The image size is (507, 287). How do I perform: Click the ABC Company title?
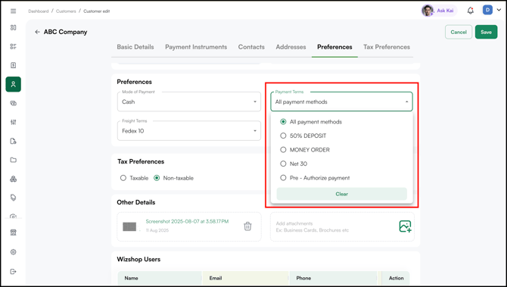pyautogui.click(x=65, y=32)
